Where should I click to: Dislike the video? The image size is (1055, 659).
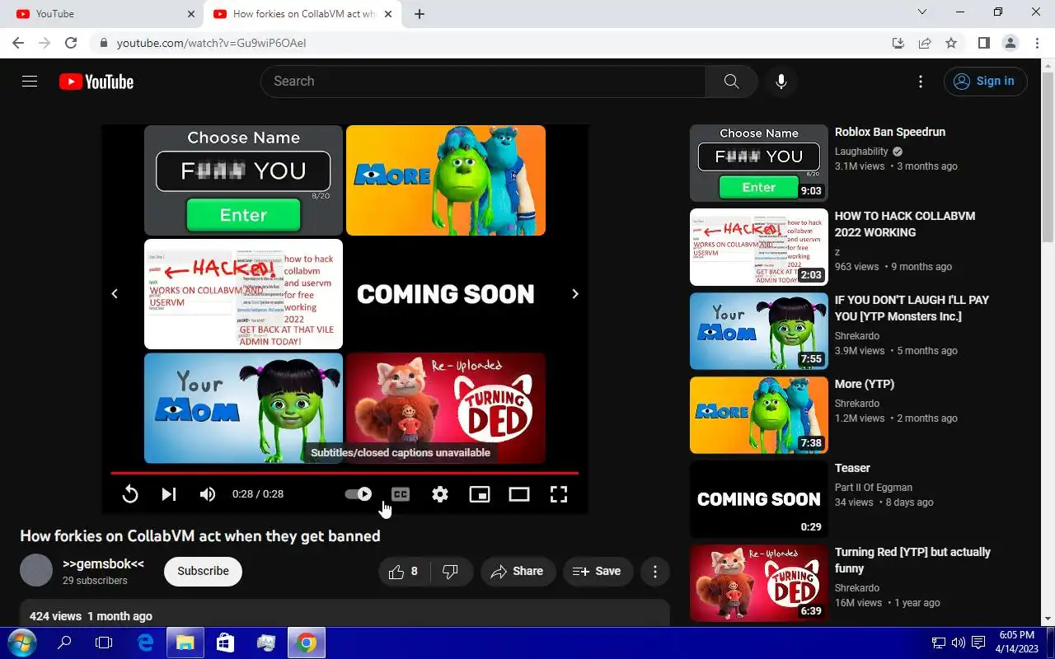point(451,571)
